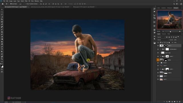This screenshot has width=183, height=103.
Task: Click the Lock all padlock icon
Action: [169, 43]
